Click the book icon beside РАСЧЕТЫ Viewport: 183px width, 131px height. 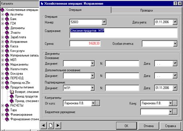(x=7, y=106)
